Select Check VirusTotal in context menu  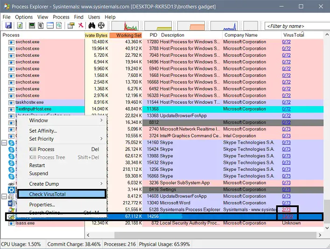[62, 194]
